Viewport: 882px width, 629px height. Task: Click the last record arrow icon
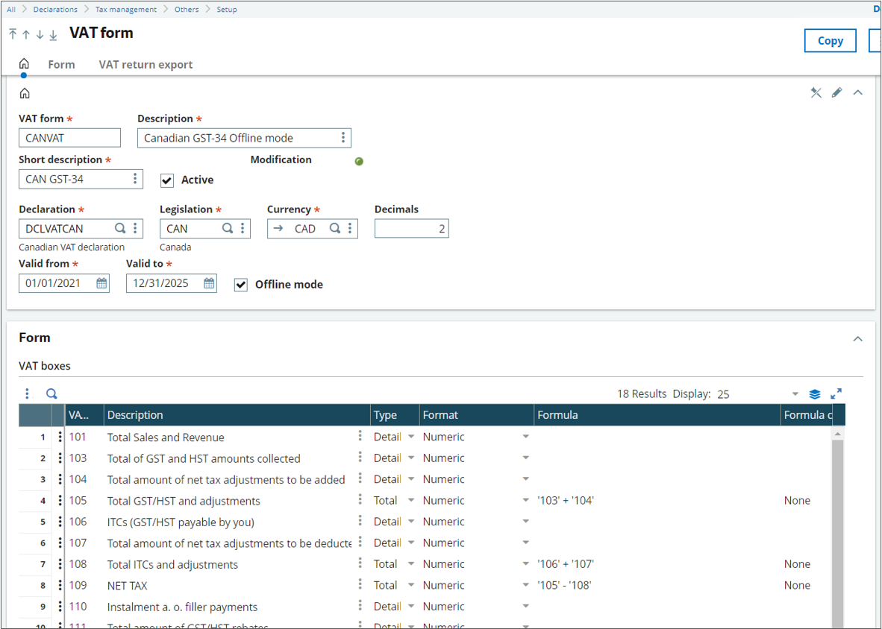click(x=53, y=35)
